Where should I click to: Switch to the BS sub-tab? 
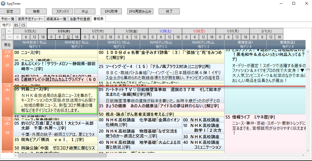(x=16, y=25)
